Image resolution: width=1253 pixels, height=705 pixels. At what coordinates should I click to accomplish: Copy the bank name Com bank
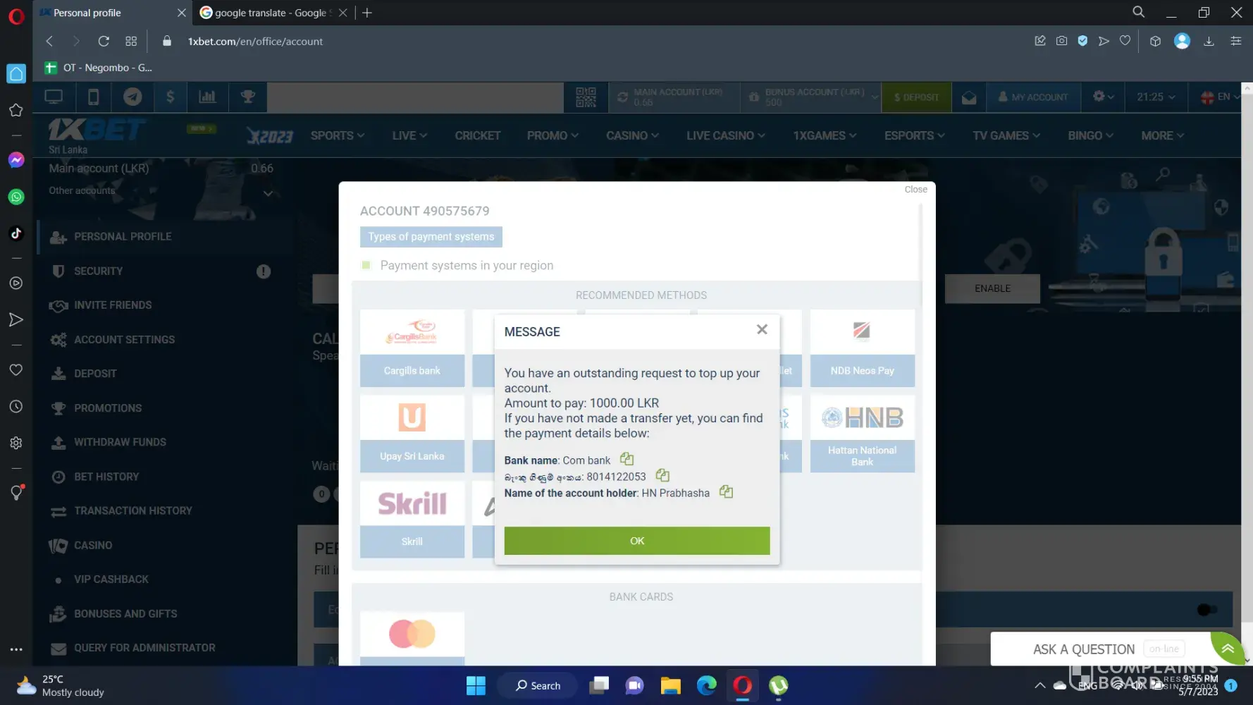626,460
